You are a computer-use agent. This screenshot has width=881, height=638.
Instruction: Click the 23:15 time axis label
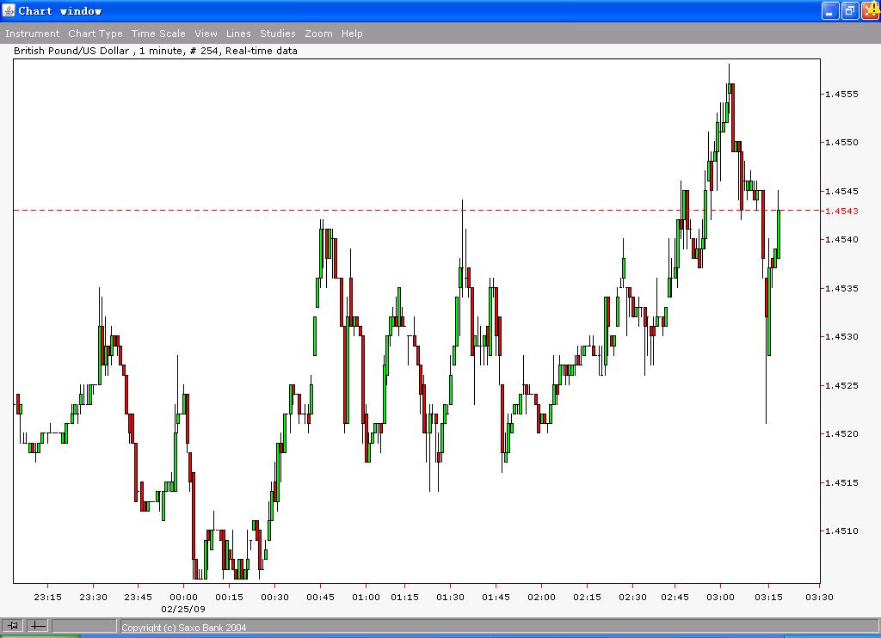(48, 597)
